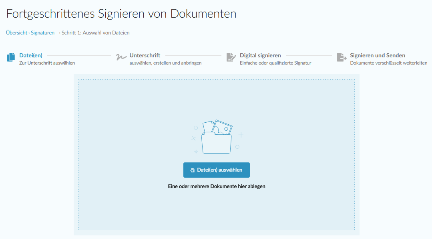Image resolution: width=432 pixels, height=239 pixels.
Task: Select the Signieren und Senden step icon
Action: click(342, 57)
